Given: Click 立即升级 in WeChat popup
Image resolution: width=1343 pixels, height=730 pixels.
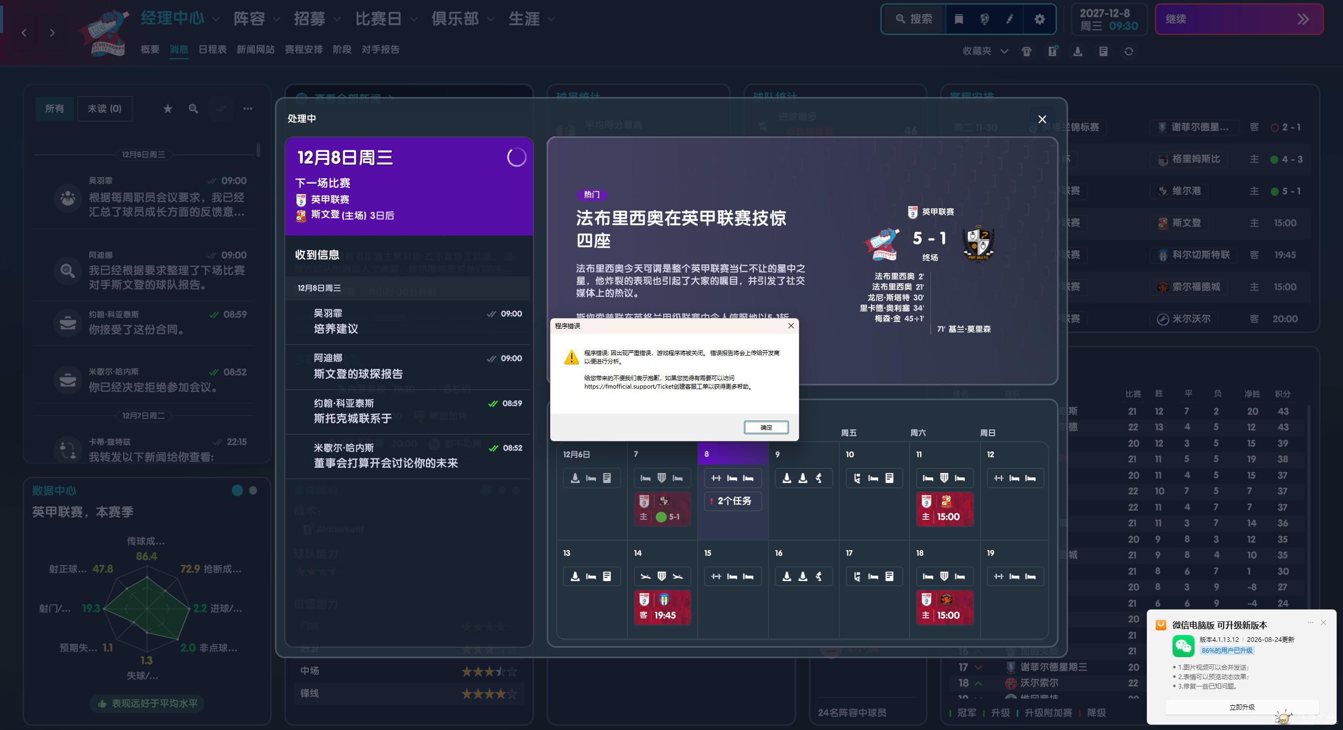Looking at the screenshot, I should click(1242, 707).
